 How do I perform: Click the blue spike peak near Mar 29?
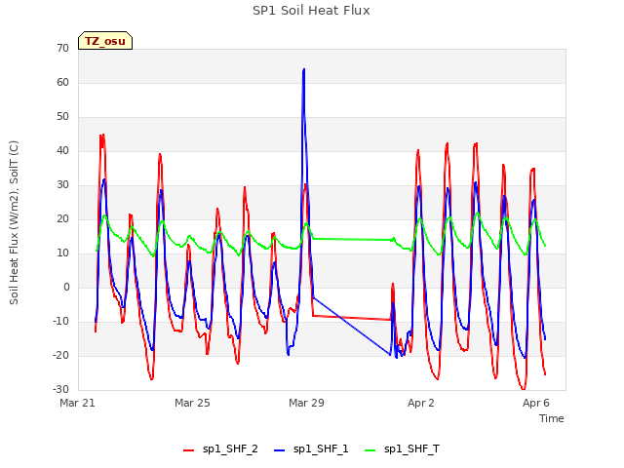(303, 70)
